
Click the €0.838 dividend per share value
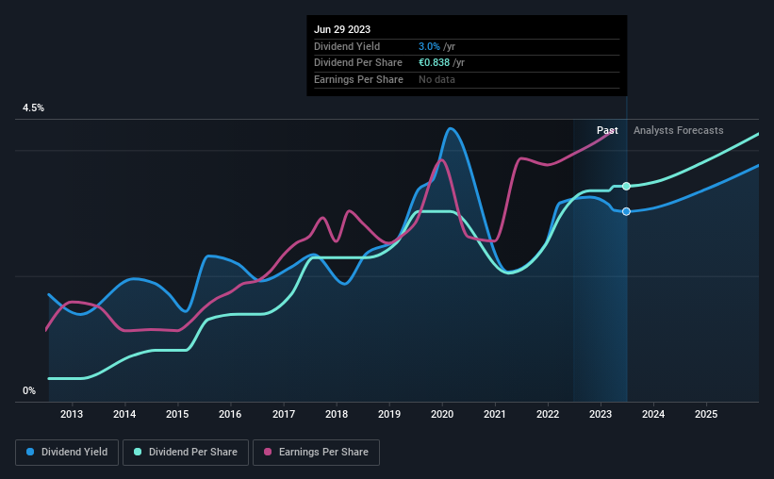434,63
